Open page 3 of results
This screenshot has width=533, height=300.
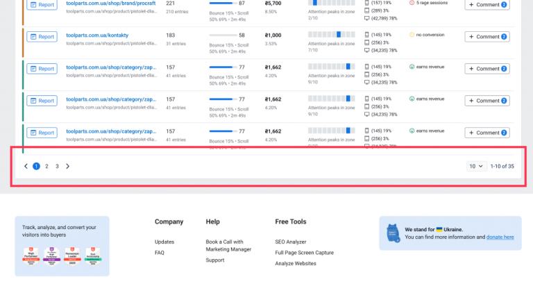pyautogui.click(x=57, y=167)
